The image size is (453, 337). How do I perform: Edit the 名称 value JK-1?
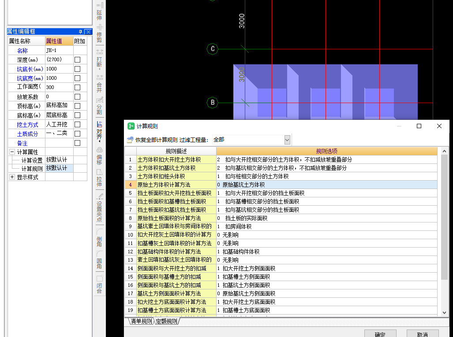pos(59,51)
